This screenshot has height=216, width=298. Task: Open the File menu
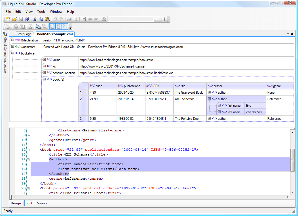pyautogui.click(x=8, y=12)
